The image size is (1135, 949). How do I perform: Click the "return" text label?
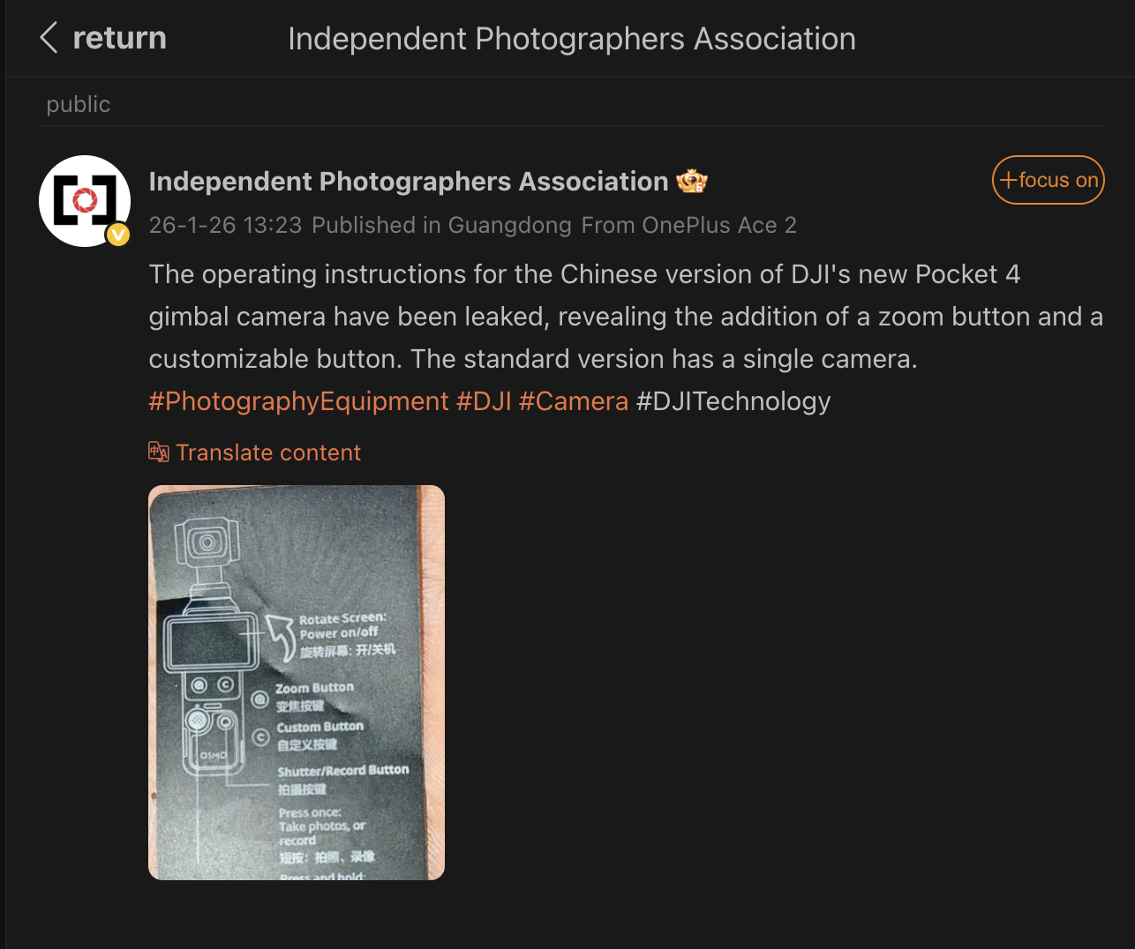tap(119, 38)
